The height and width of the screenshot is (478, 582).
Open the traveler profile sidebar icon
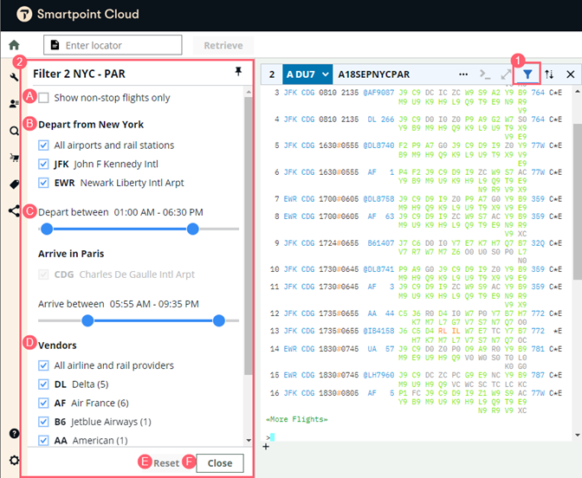[x=14, y=104]
